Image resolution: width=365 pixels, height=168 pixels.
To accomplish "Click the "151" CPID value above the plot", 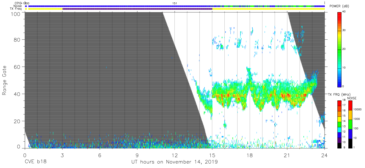I will click(x=175, y=3).
